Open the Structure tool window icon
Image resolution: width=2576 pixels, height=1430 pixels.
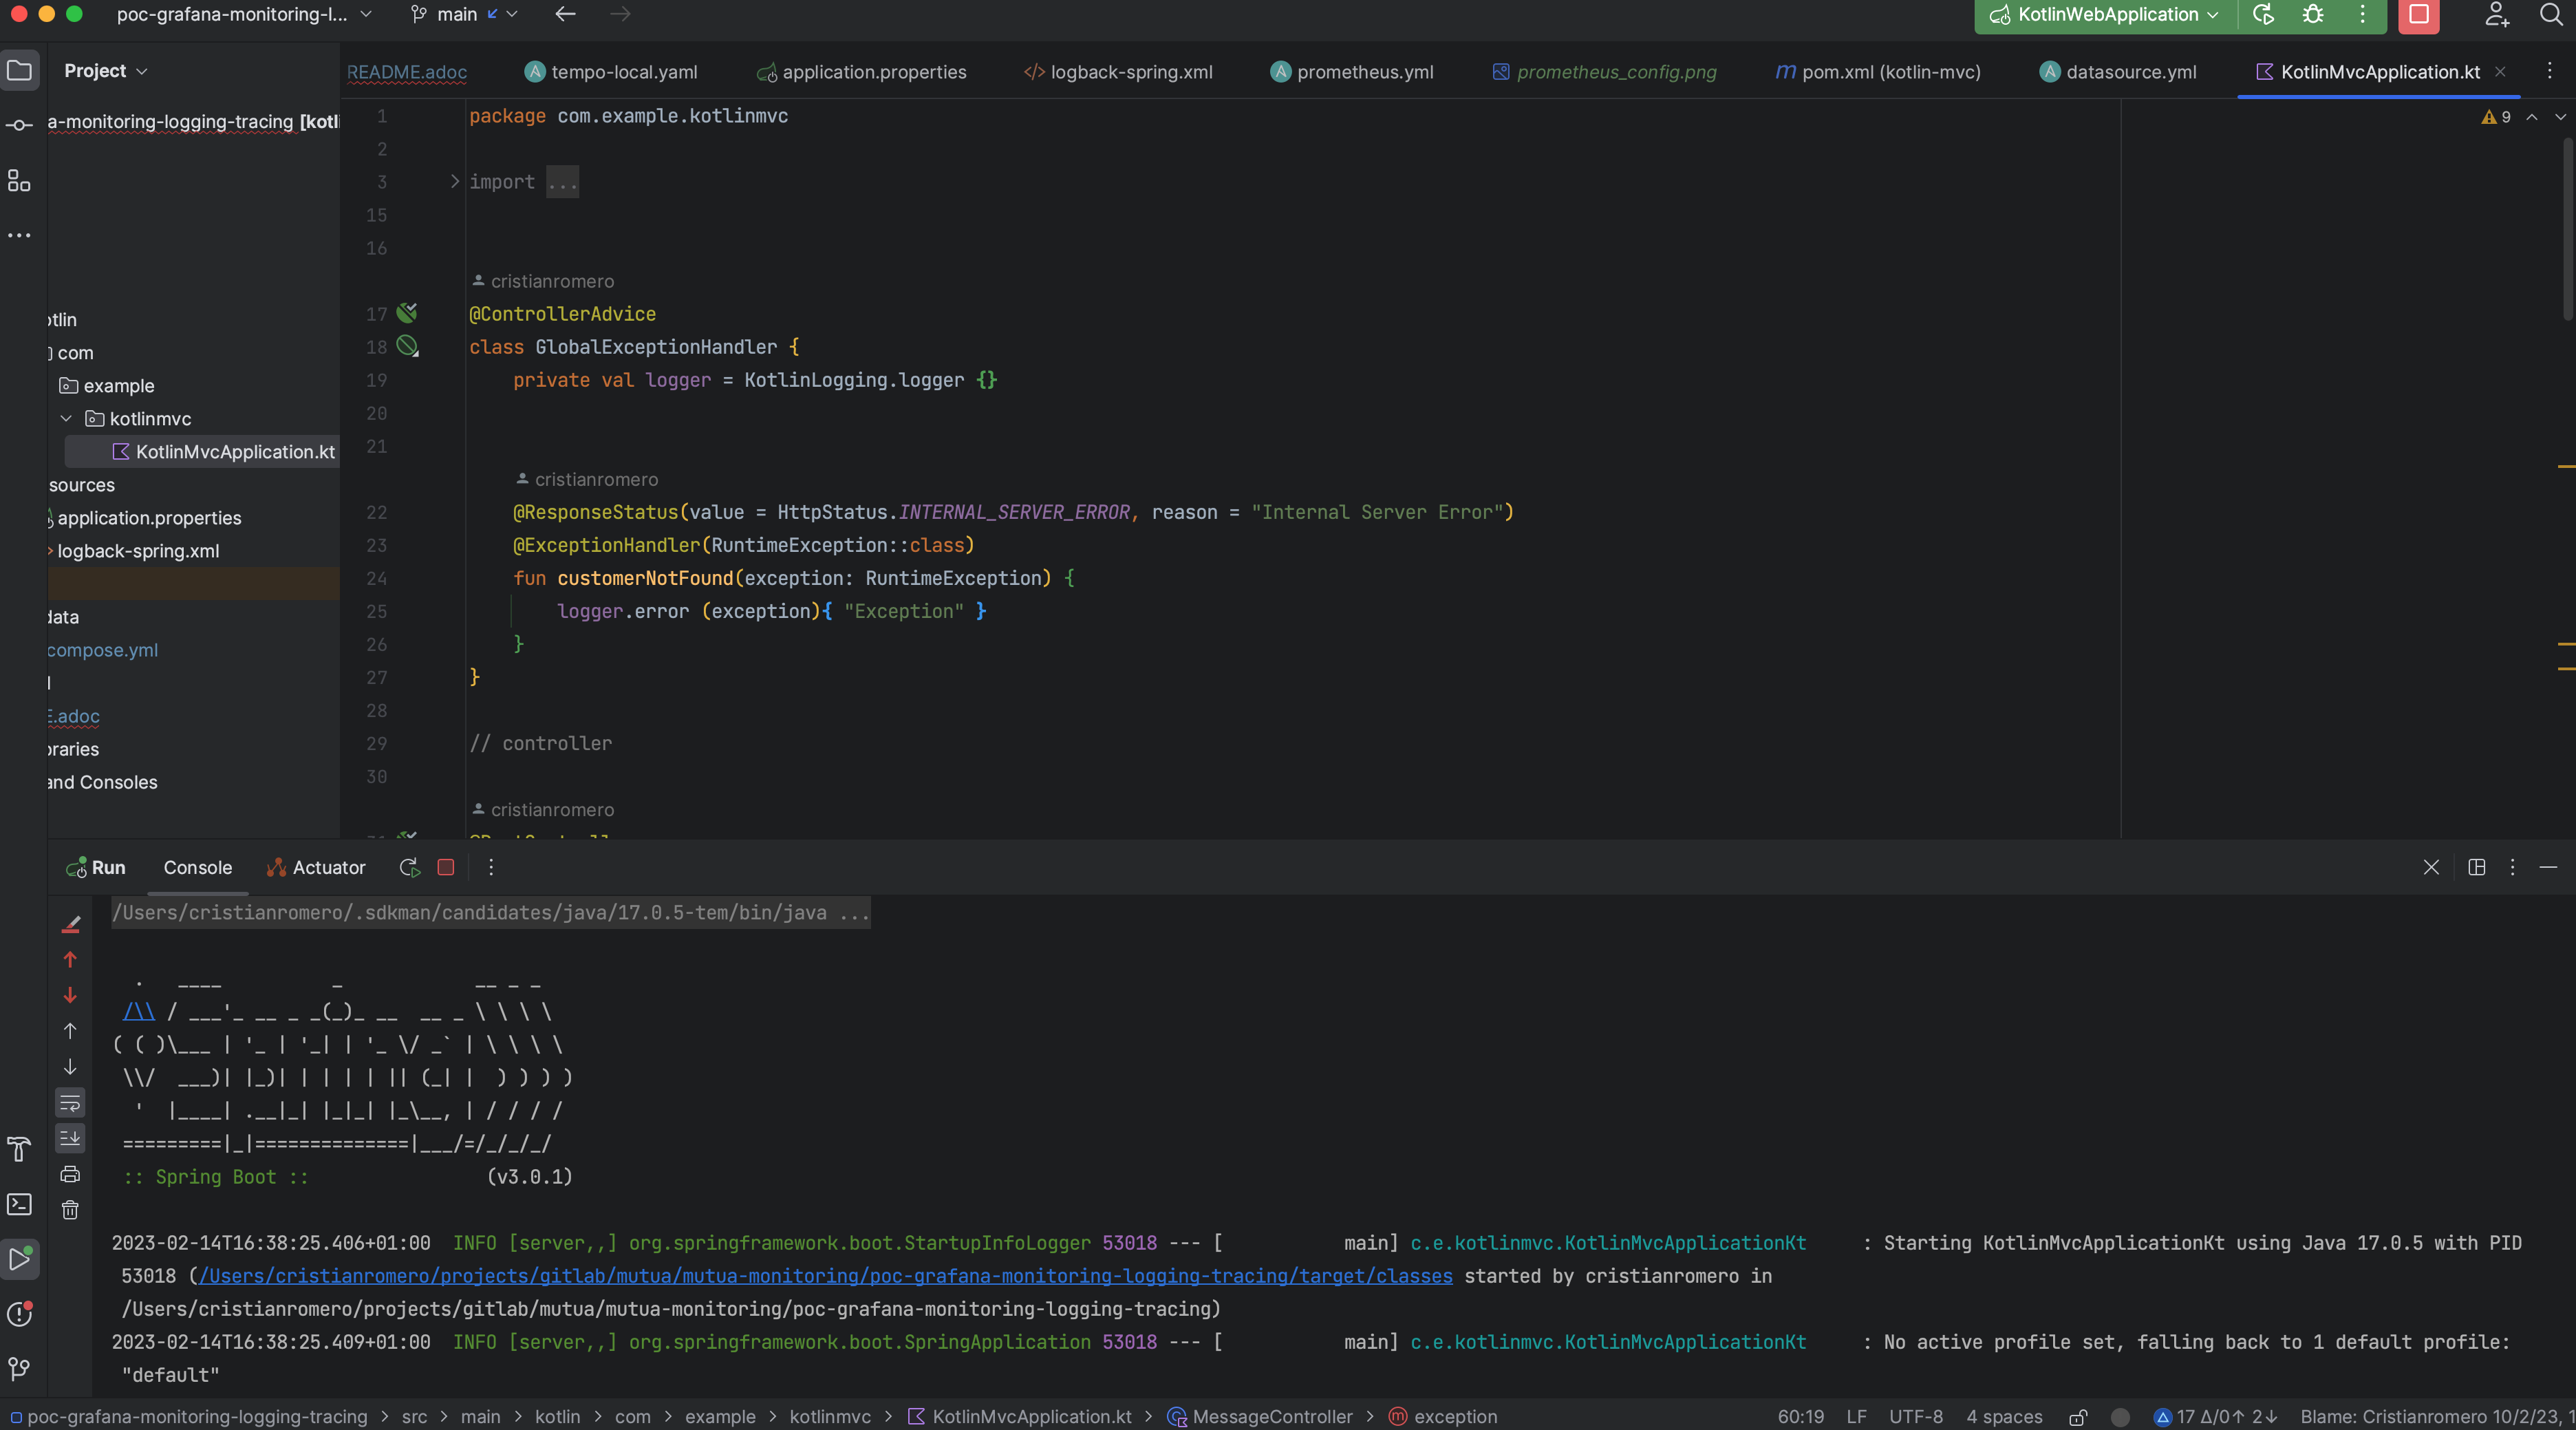click(x=19, y=181)
